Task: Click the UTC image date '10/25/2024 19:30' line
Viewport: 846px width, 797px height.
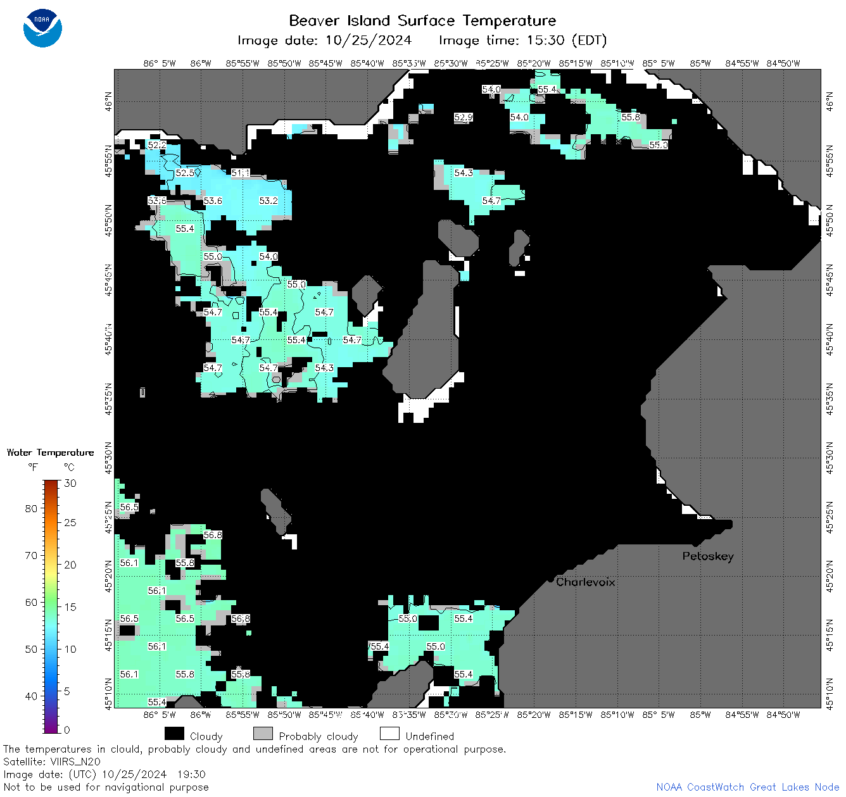Action: point(104,774)
